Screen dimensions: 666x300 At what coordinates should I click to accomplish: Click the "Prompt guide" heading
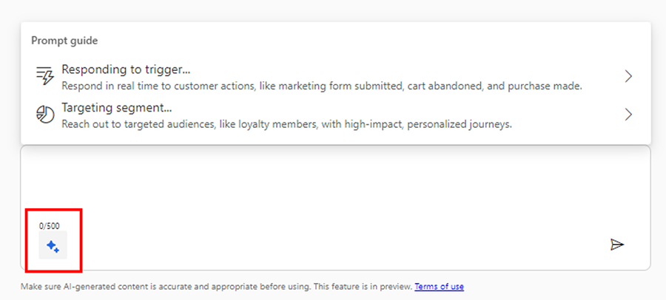(64, 41)
